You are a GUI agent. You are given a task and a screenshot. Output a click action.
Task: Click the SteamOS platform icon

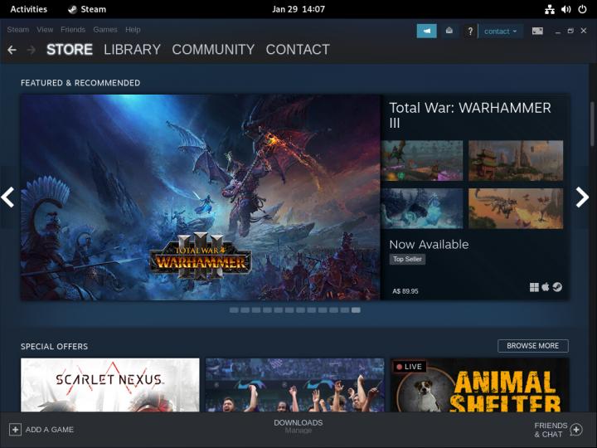(x=557, y=287)
